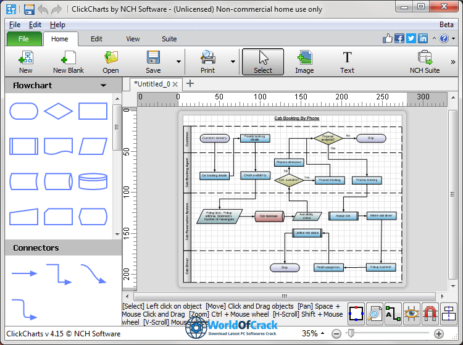Pick the plain rectangle process shape
The width and height of the screenshot is (463, 345).
(93, 111)
